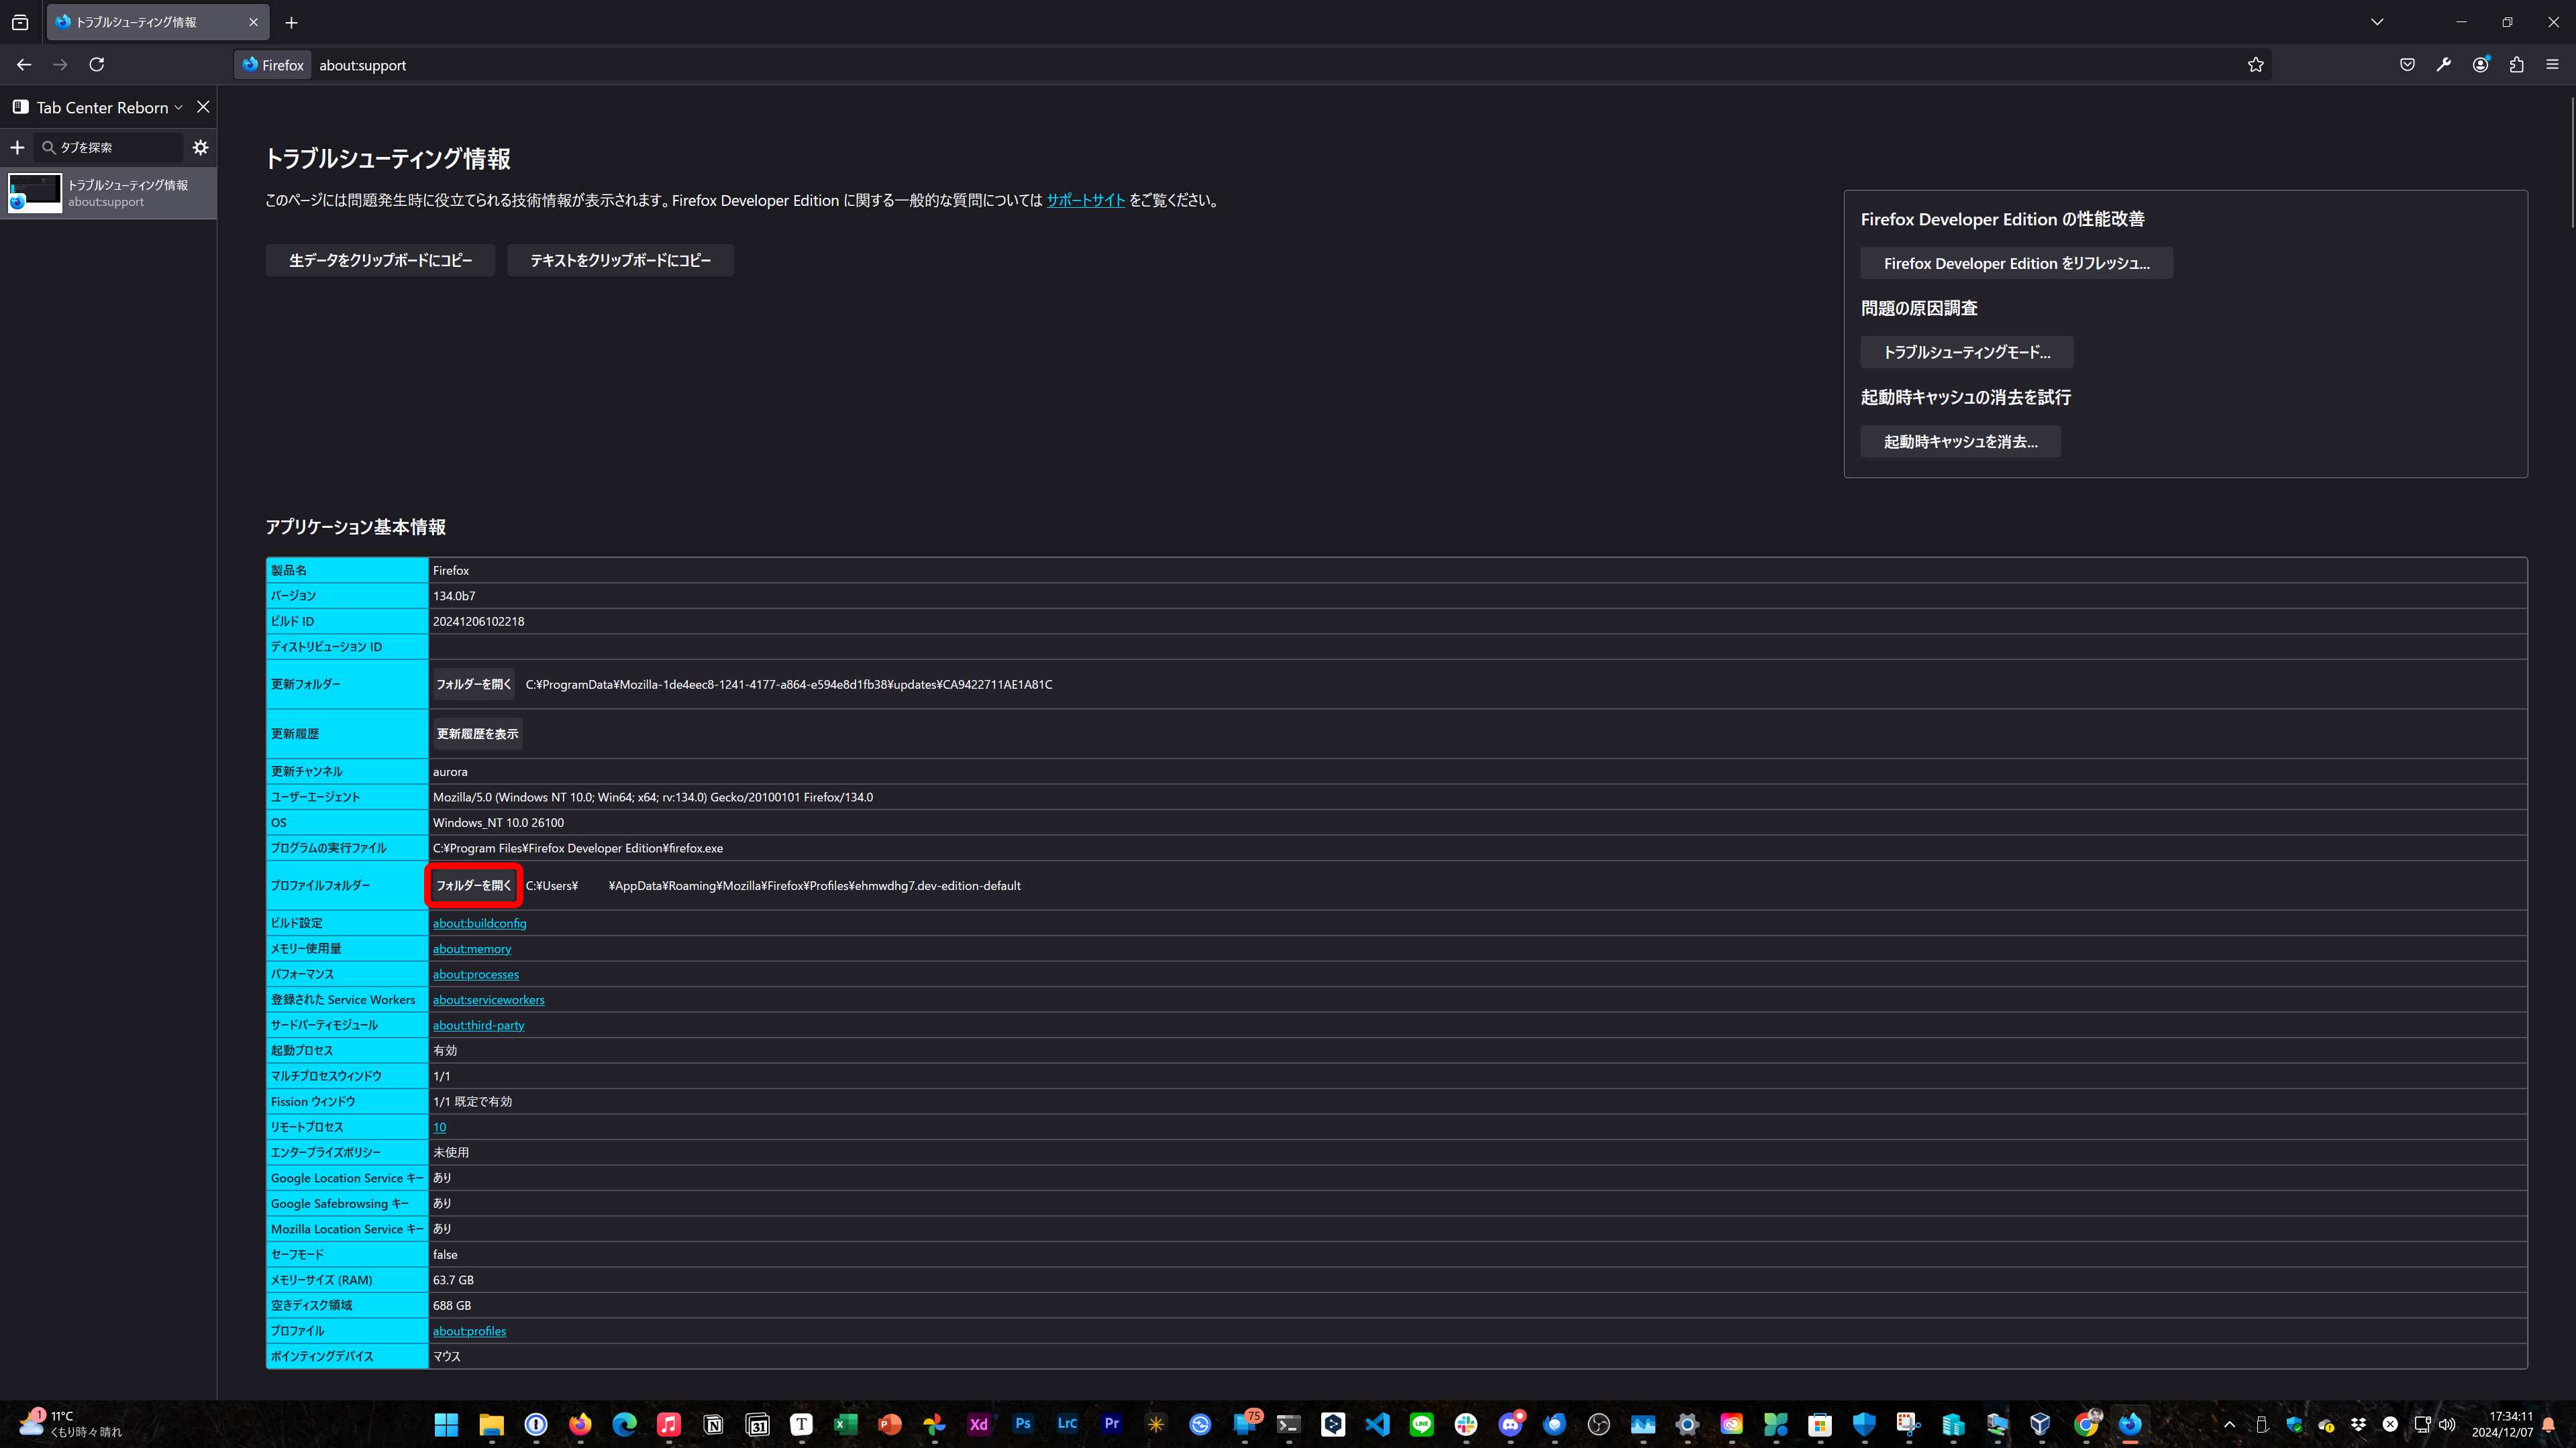Open the Firefox account icon
Image resolution: width=2576 pixels, height=1448 pixels.
pyautogui.click(x=2480, y=65)
